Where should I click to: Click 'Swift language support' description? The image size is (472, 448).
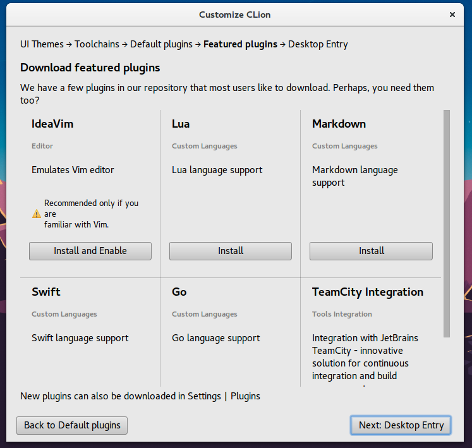(x=80, y=338)
